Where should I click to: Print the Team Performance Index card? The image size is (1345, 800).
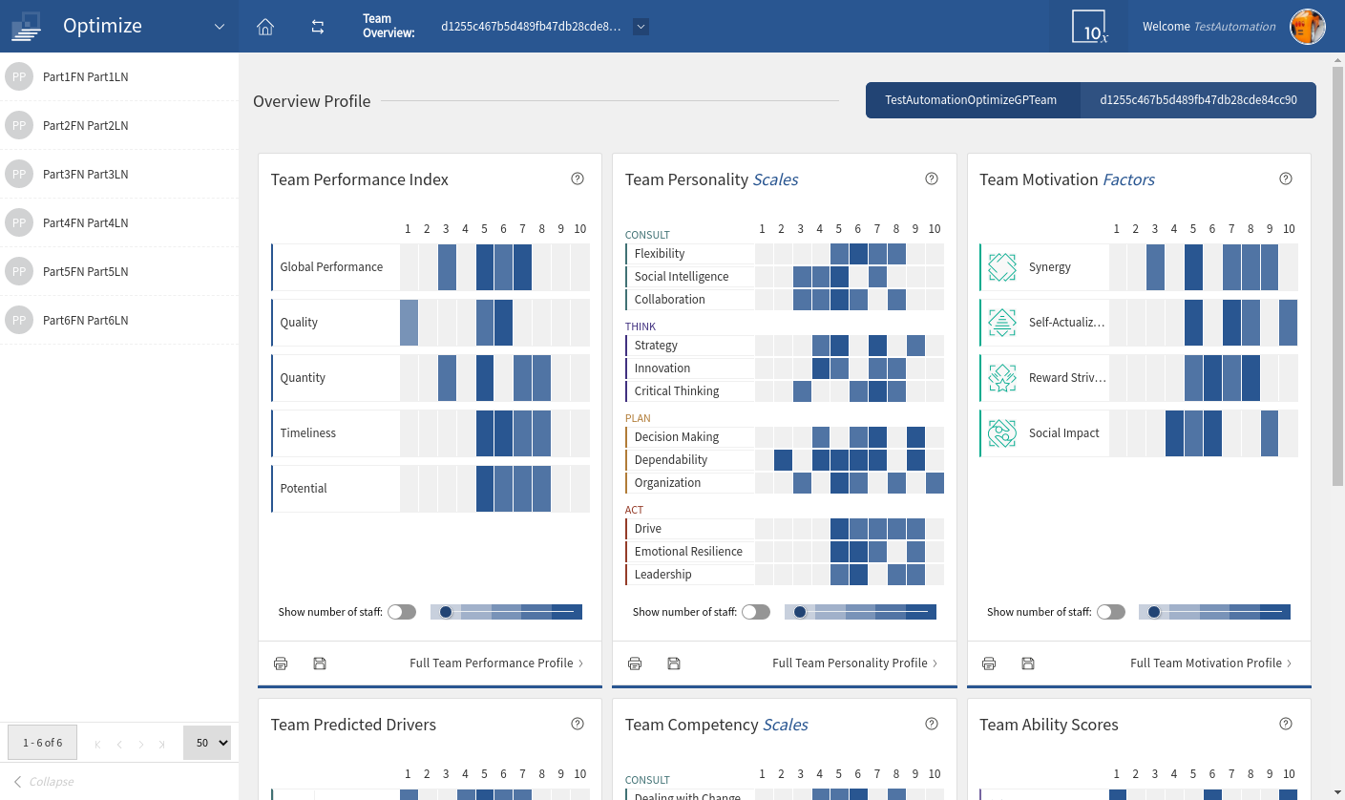[281, 663]
